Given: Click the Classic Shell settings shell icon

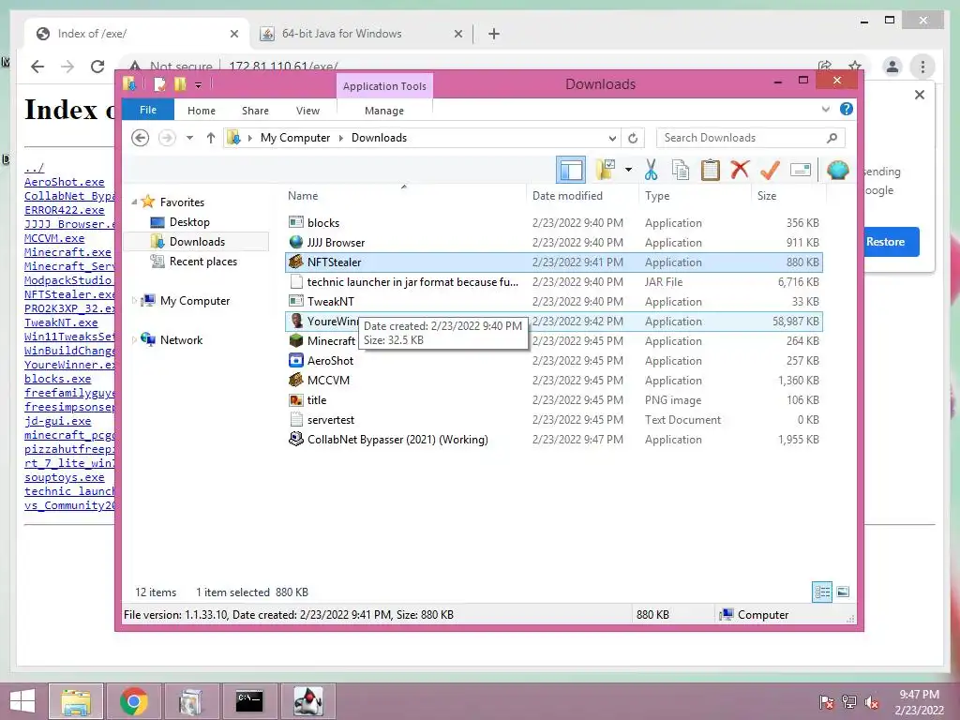Looking at the screenshot, I should click(x=837, y=170).
